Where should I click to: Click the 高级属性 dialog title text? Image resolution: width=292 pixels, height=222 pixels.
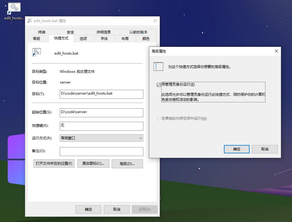159,51
